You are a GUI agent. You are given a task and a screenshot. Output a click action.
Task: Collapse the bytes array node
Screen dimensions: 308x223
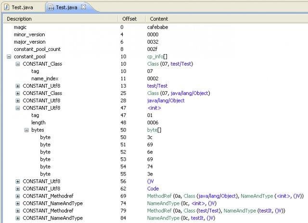coord(26,130)
